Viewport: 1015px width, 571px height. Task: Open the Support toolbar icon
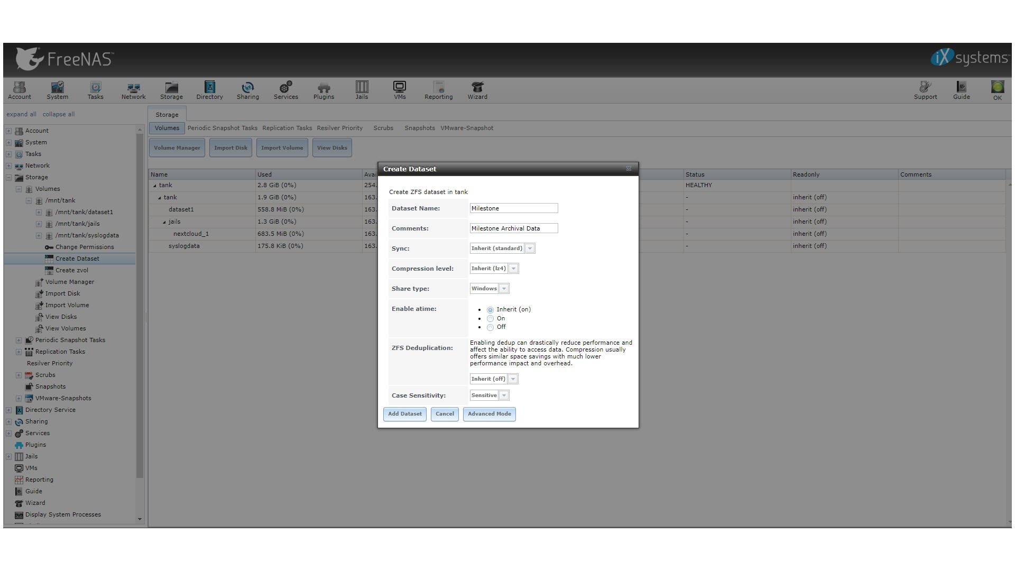click(925, 90)
